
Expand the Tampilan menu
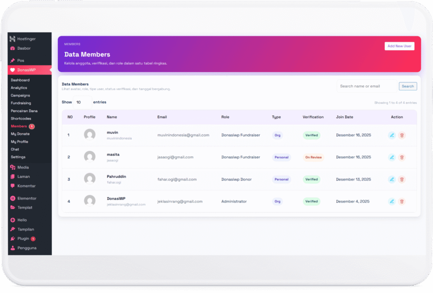coord(25,230)
